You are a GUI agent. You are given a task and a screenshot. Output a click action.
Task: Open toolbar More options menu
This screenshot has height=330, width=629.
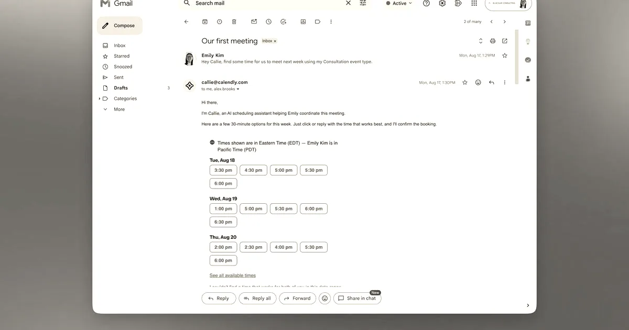(x=331, y=21)
